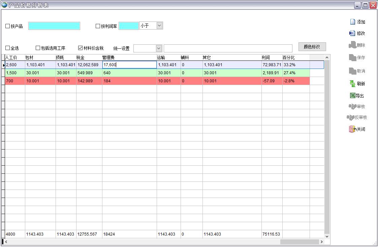Click the 删除 (Delete) icon
Screen dimensions: 378x247
pos(352,45)
